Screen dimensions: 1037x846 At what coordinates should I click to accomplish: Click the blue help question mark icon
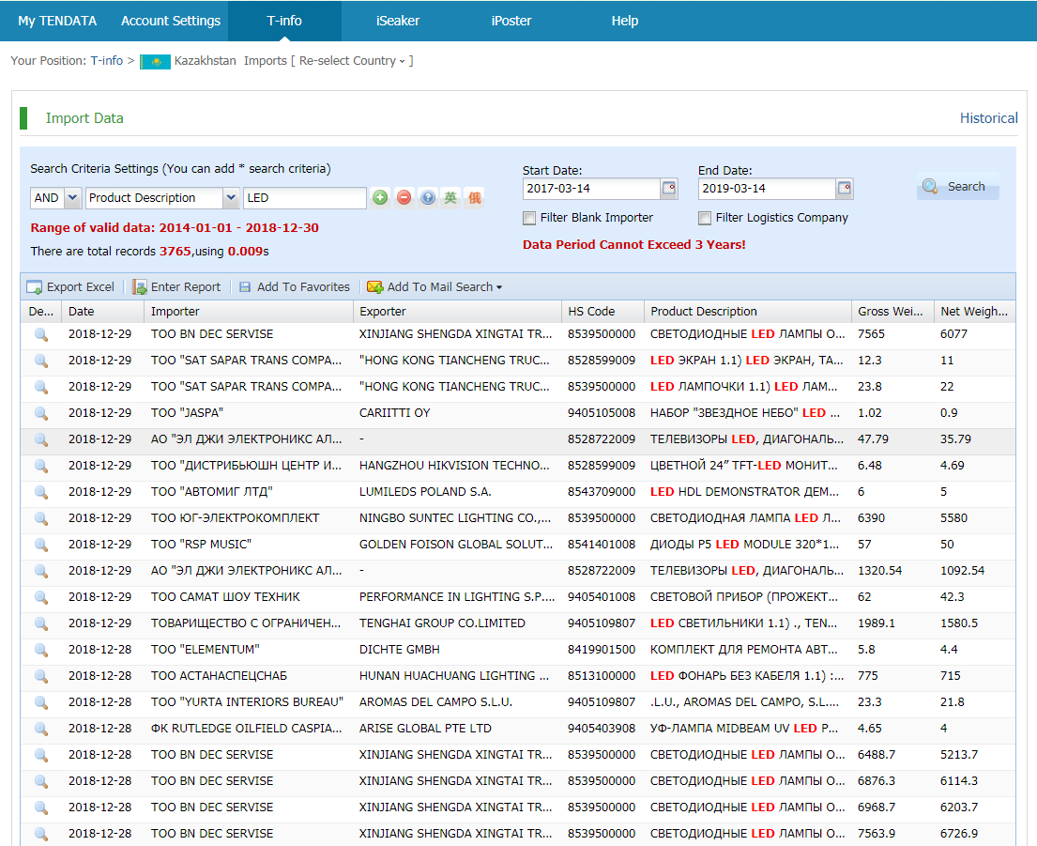[x=428, y=198]
